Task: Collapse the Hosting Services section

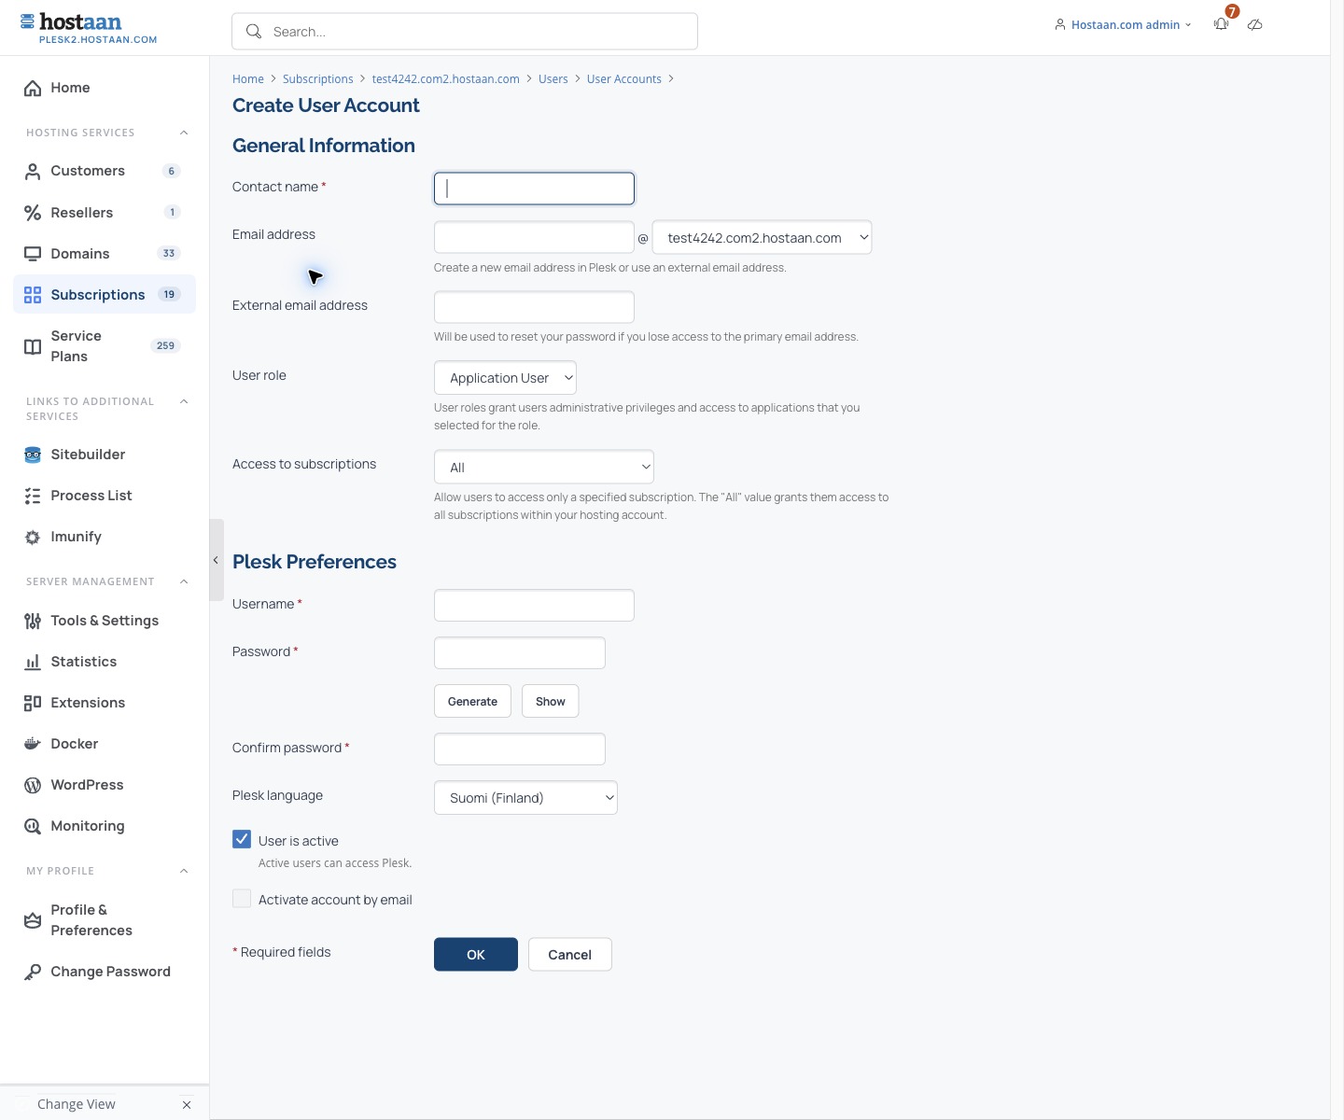Action: (x=184, y=133)
